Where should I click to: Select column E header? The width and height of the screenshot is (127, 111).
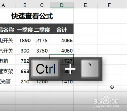[x=85, y=5]
